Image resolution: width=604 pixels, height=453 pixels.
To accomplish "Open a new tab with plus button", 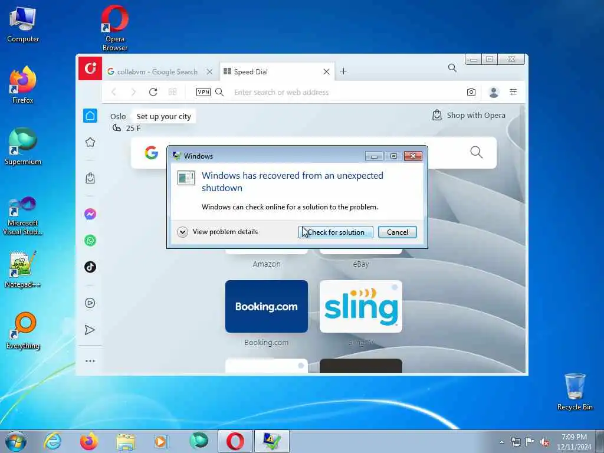I will (x=344, y=71).
